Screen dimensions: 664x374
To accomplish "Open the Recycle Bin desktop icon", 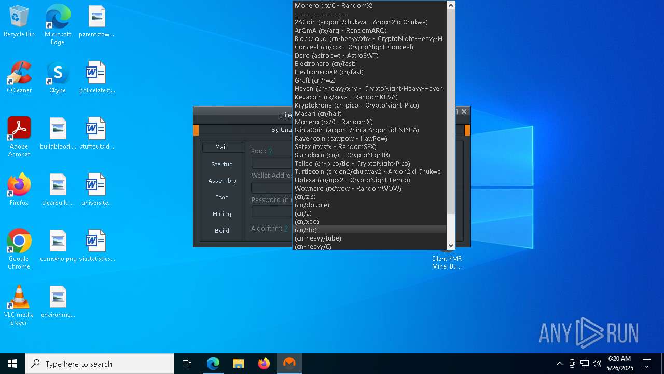I will pos(19,22).
